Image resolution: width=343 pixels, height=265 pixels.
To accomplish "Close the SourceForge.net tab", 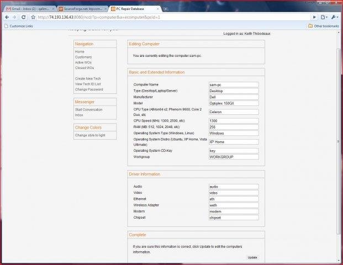I will [x=105, y=9].
